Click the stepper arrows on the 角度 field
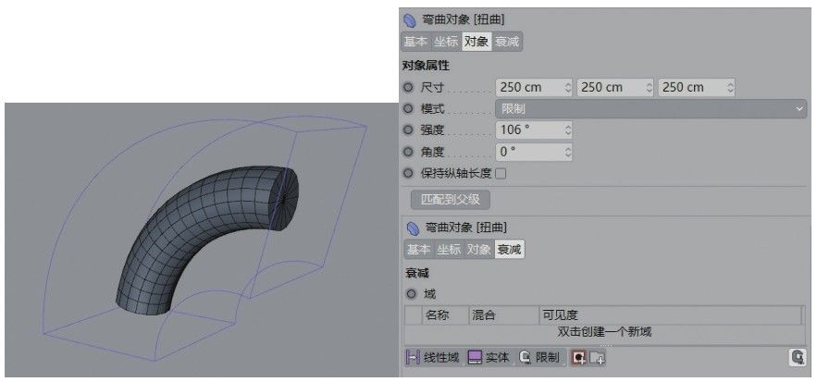This screenshot has height=382, width=817. (x=567, y=153)
